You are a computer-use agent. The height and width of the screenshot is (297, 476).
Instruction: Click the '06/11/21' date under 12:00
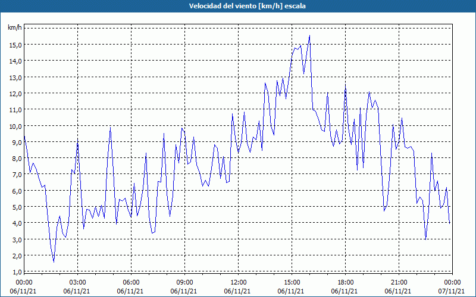(237, 291)
